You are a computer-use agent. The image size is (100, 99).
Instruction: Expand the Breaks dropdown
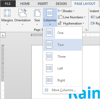point(66,11)
